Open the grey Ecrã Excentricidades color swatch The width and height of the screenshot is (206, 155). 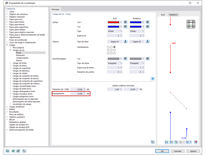pos(115,59)
